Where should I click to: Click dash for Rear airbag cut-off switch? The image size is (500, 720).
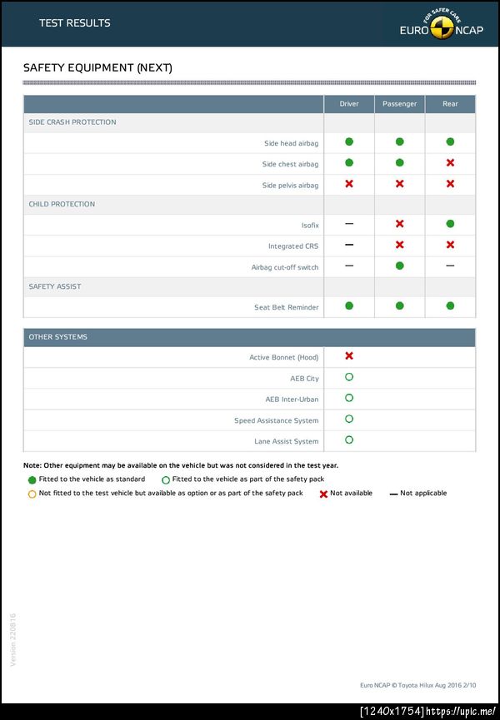click(450, 266)
